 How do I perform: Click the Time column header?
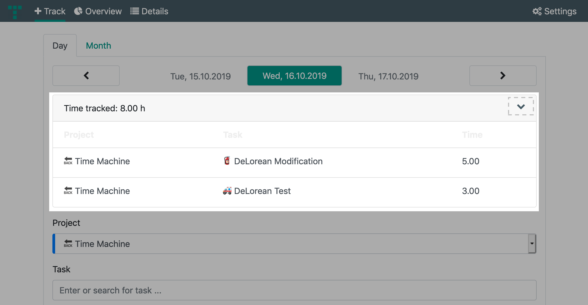click(x=472, y=135)
